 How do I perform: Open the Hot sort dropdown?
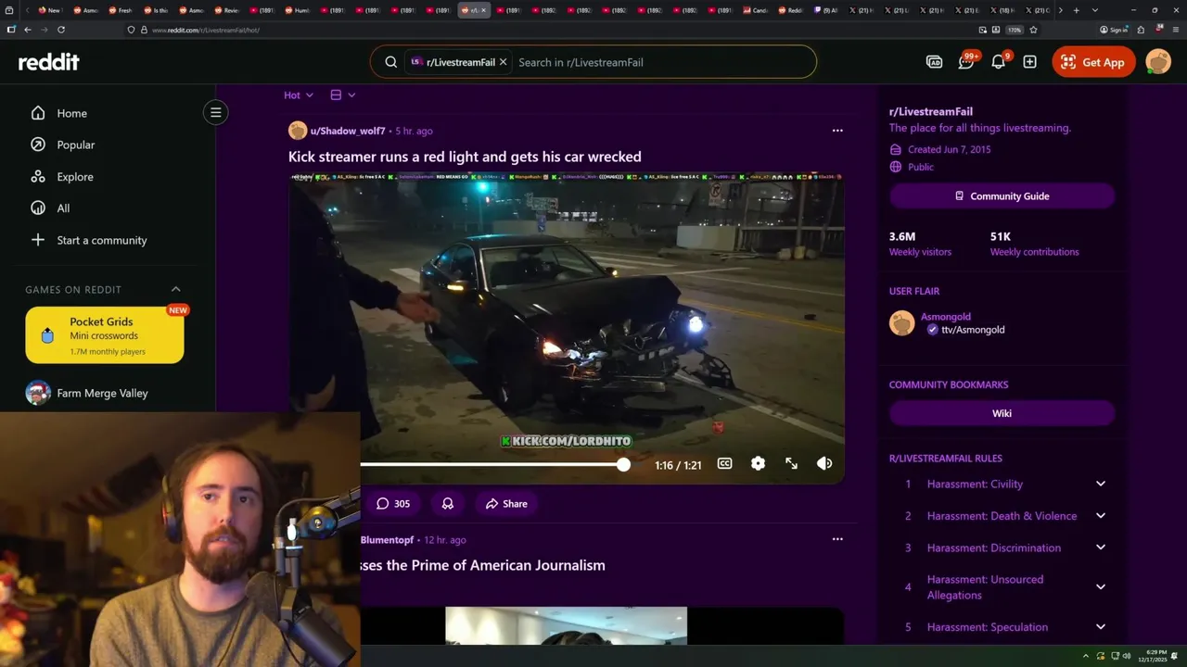point(299,94)
